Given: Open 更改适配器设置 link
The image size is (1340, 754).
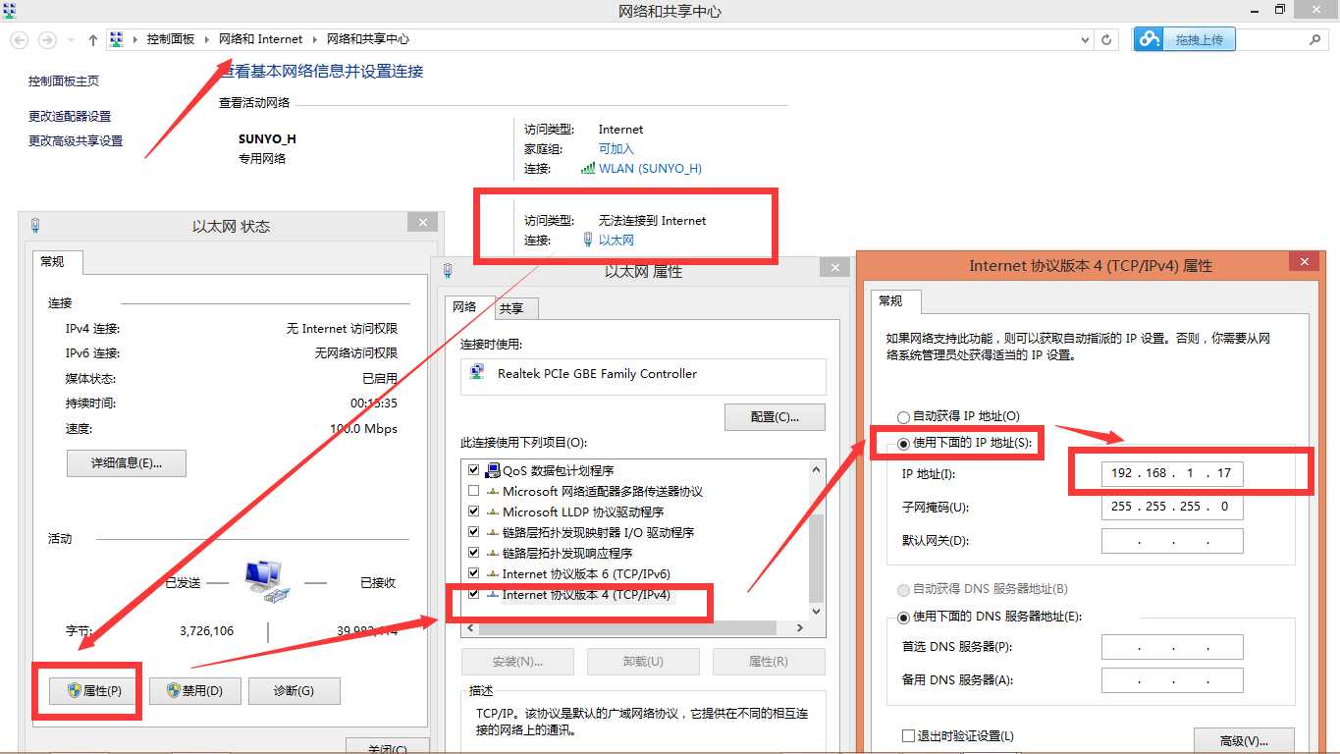Looking at the screenshot, I should point(68,115).
